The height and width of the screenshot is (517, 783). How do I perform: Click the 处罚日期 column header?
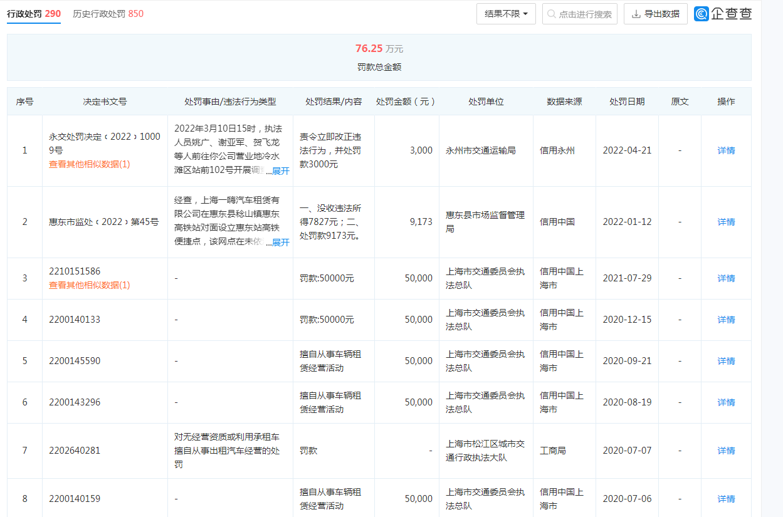(x=627, y=102)
